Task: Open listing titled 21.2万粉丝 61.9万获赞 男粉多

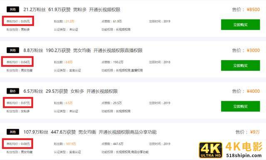Action: click(x=72, y=10)
